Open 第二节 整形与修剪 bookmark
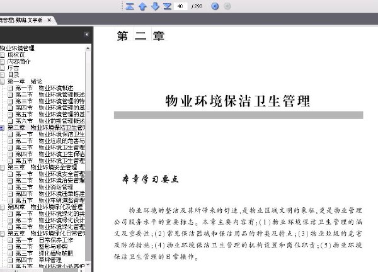 [x=42, y=247]
